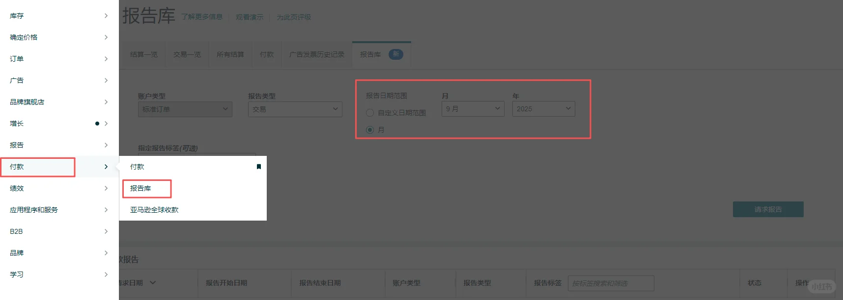Open the 库存 menu item
This screenshot has width=843, height=300.
click(59, 16)
